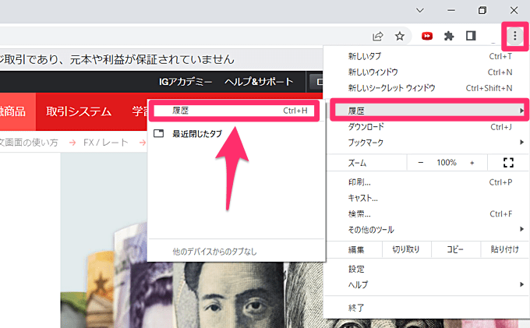This screenshot has height=328, width=530.
Task: Enter fullscreen via zoom row icon
Action: pos(509,162)
